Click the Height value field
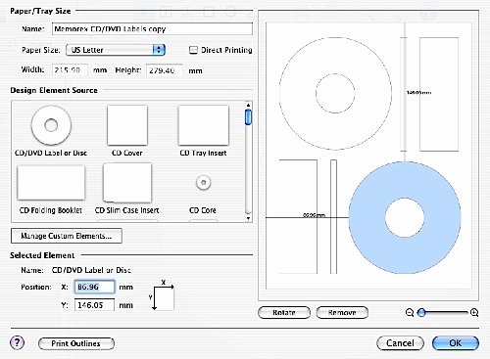 pos(164,70)
